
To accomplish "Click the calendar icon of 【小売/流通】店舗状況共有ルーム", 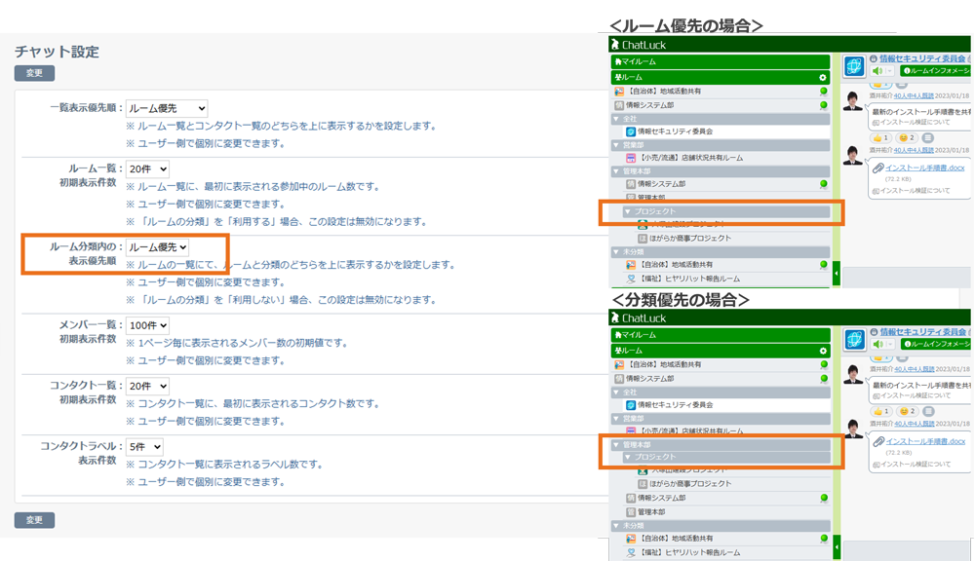I will click(630, 157).
